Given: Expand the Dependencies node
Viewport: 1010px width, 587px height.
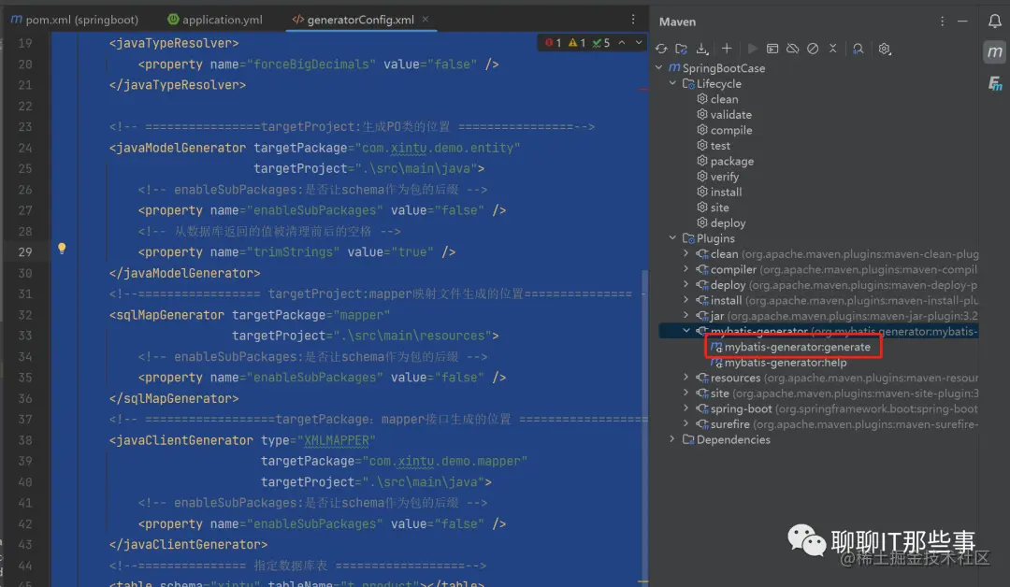Looking at the screenshot, I should (x=672, y=439).
